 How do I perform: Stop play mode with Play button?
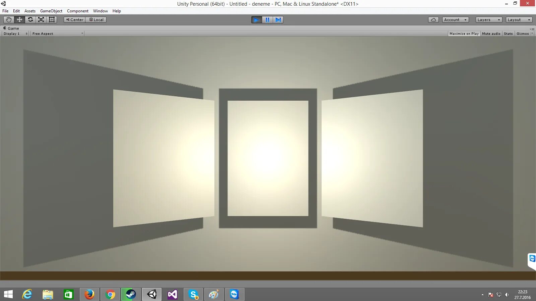tap(257, 20)
